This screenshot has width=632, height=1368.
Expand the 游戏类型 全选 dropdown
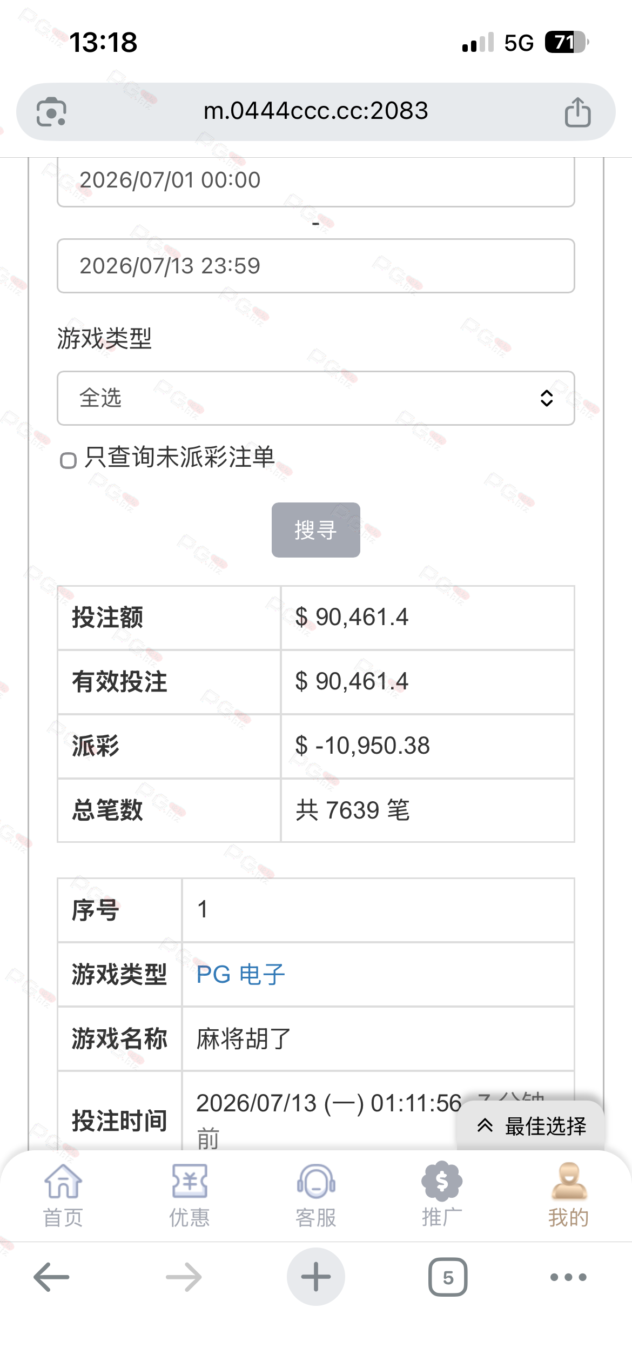point(316,398)
